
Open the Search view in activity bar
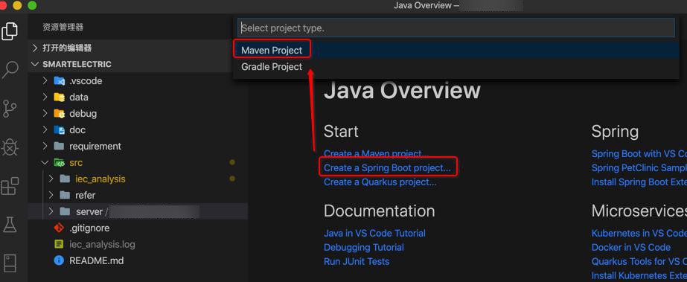click(10, 70)
